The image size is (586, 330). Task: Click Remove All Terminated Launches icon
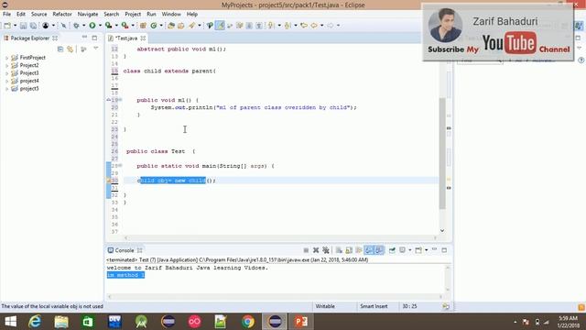coord(326,250)
